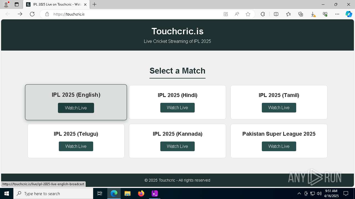
Task: Open the Collections icon
Action: pyautogui.click(x=301, y=14)
